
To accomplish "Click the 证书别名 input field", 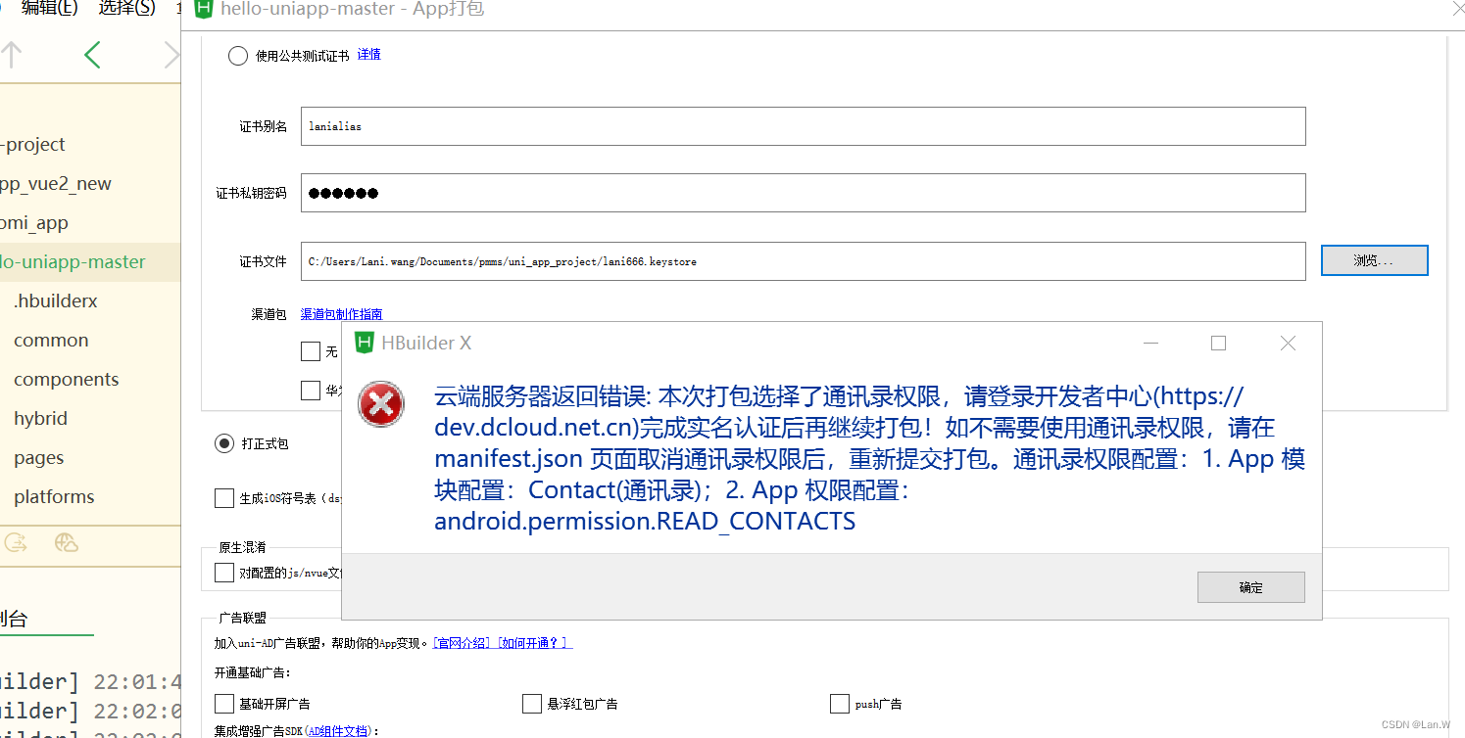I will click(x=804, y=126).
